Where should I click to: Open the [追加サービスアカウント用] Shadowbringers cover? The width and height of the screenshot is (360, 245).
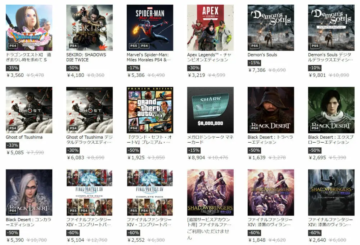point(210,192)
